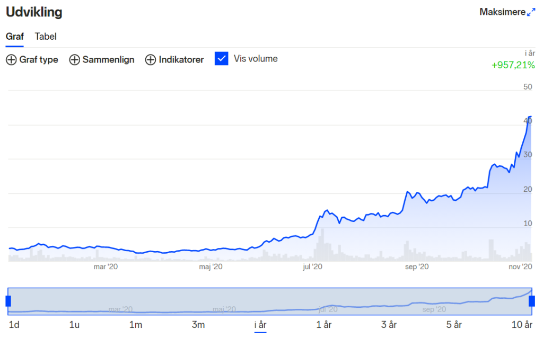Click the mar '20 axis label
The image size is (543, 338).
(106, 266)
